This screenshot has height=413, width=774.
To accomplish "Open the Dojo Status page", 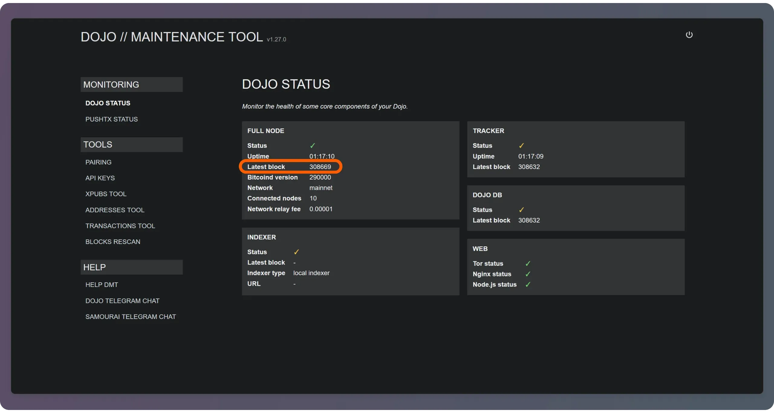I will pyautogui.click(x=108, y=103).
